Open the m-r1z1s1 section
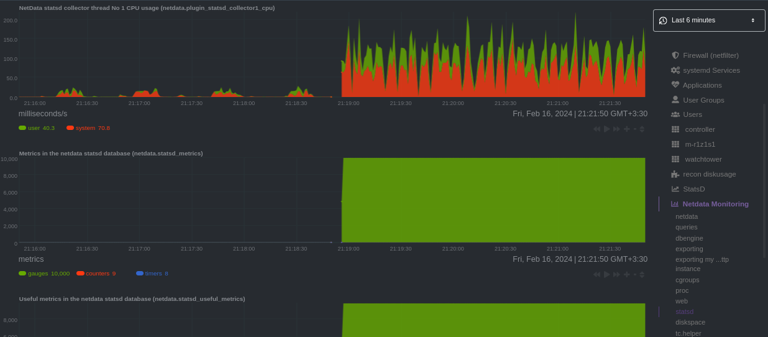768x337 pixels. 700,144
